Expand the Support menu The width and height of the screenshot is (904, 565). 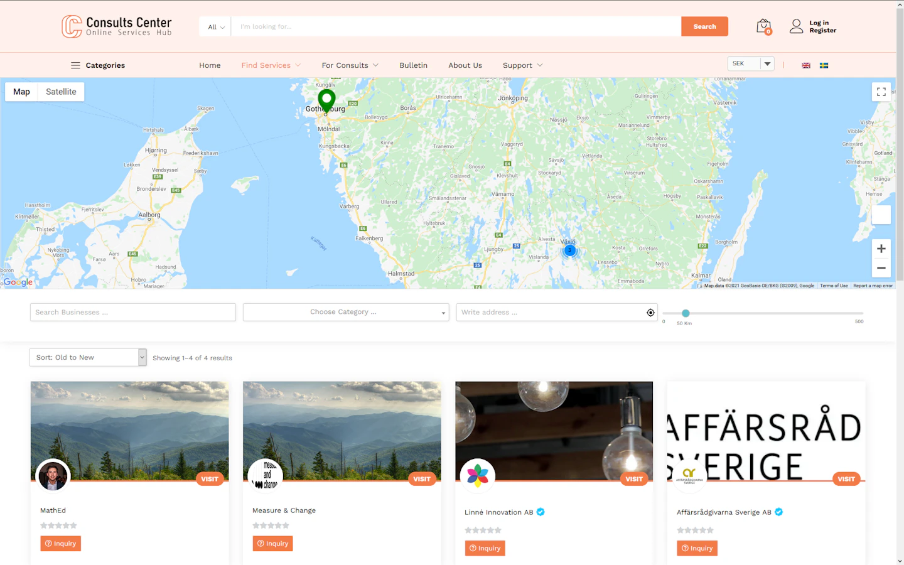pos(523,65)
